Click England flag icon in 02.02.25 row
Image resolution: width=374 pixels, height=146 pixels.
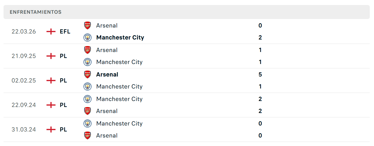(x=51, y=80)
